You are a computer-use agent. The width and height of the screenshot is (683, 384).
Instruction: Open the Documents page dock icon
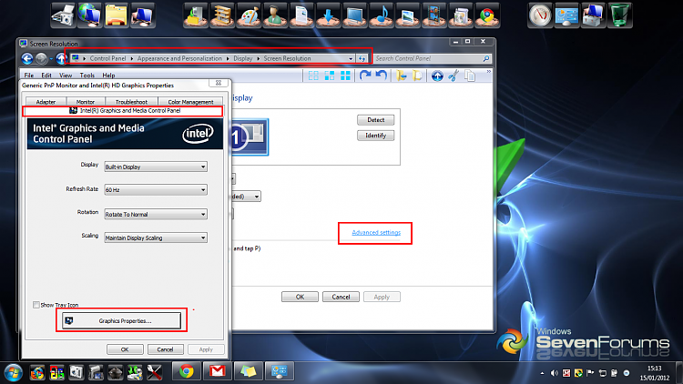click(301, 15)
